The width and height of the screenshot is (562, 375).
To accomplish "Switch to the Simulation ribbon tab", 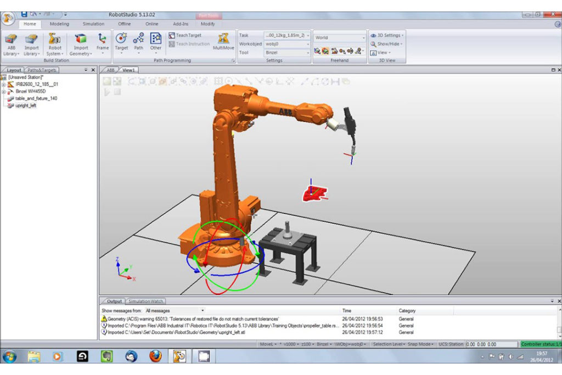I will (93, 24).
